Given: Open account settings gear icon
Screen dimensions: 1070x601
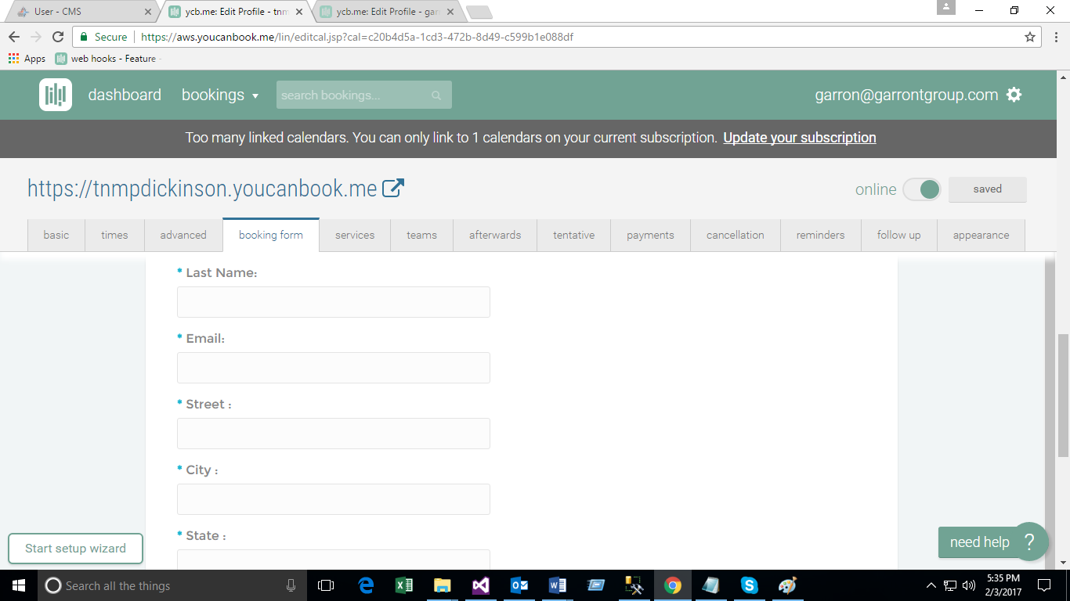Looking at the screenshot, I should pyautogui.click(x=1014, y=95).
